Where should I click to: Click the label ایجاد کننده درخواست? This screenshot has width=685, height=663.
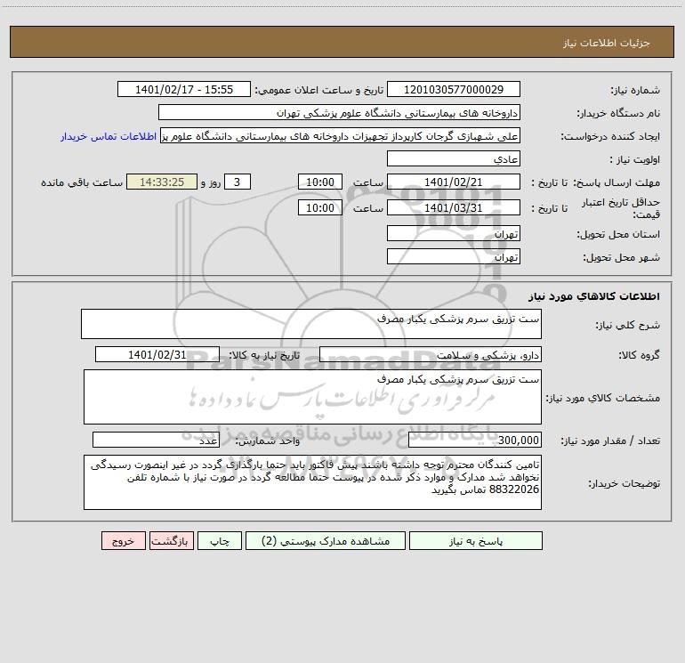610,137
